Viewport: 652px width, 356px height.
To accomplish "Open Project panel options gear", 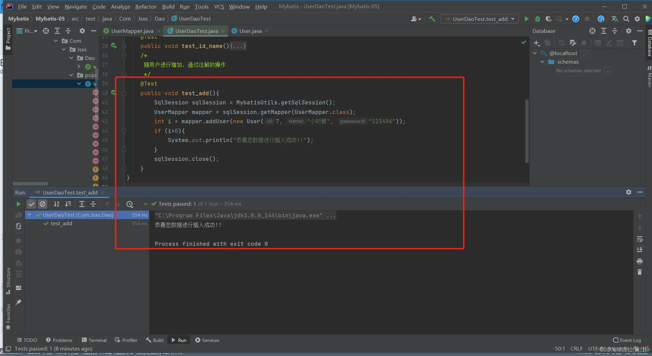I will [x=82, y=31].
